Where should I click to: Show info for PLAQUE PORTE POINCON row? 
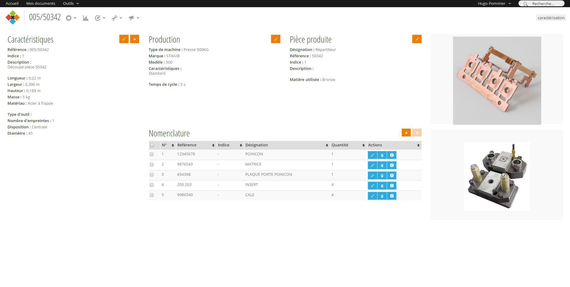click(x=392, y=175)
